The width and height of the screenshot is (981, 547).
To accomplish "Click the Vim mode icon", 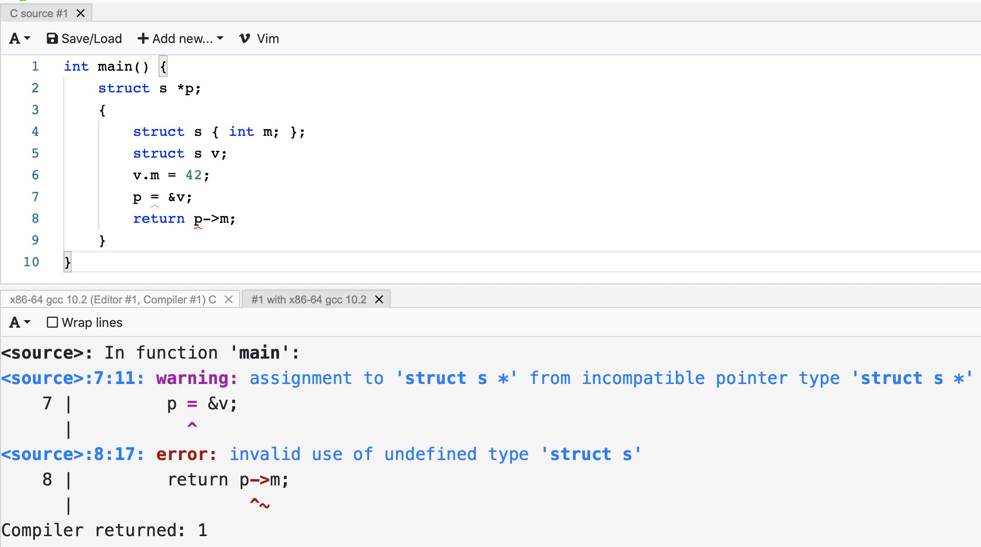I will point(245,39).
